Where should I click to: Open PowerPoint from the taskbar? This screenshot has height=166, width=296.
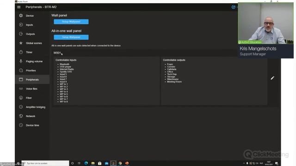(127, 163)
